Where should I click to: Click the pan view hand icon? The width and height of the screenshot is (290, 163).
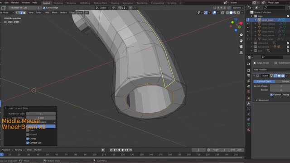[x=241, y=41]
